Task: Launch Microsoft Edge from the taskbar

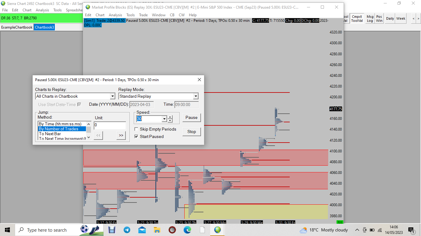Action: click(187, 230)
